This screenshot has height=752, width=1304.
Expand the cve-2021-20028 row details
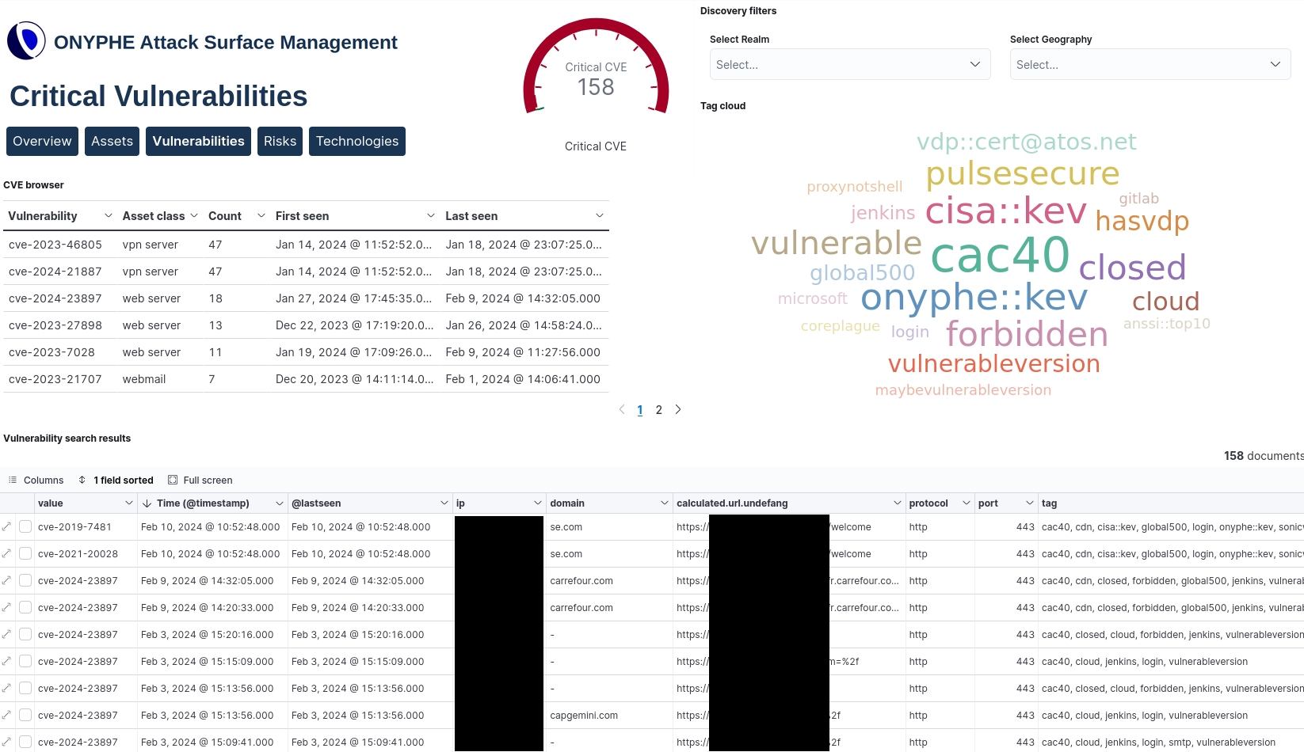pyautogui.click(x=7, y=553)
